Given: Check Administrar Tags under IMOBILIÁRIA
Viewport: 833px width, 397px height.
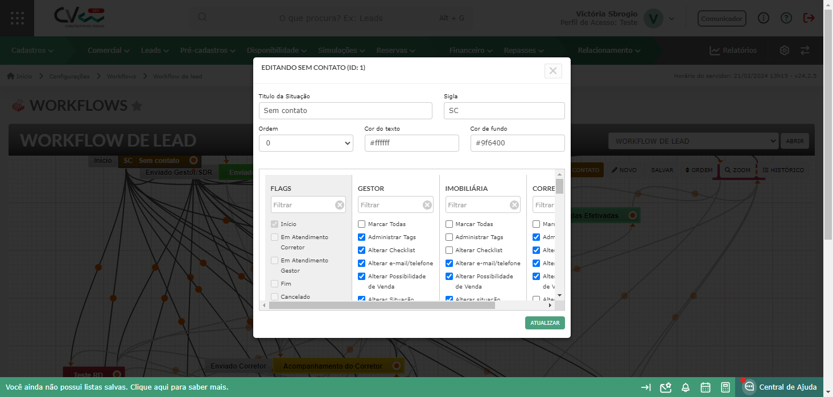Looking at the screenshot, I should pyautogui.click(x=450, y=237).
